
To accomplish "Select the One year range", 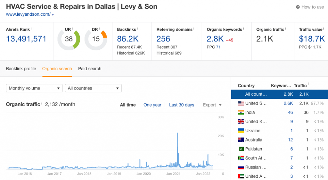I will [152, 105].
